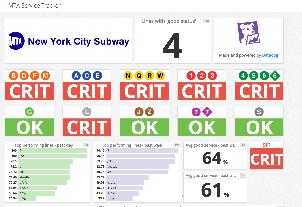Select the gray S shuttle bullet icon

pos(259,112)
